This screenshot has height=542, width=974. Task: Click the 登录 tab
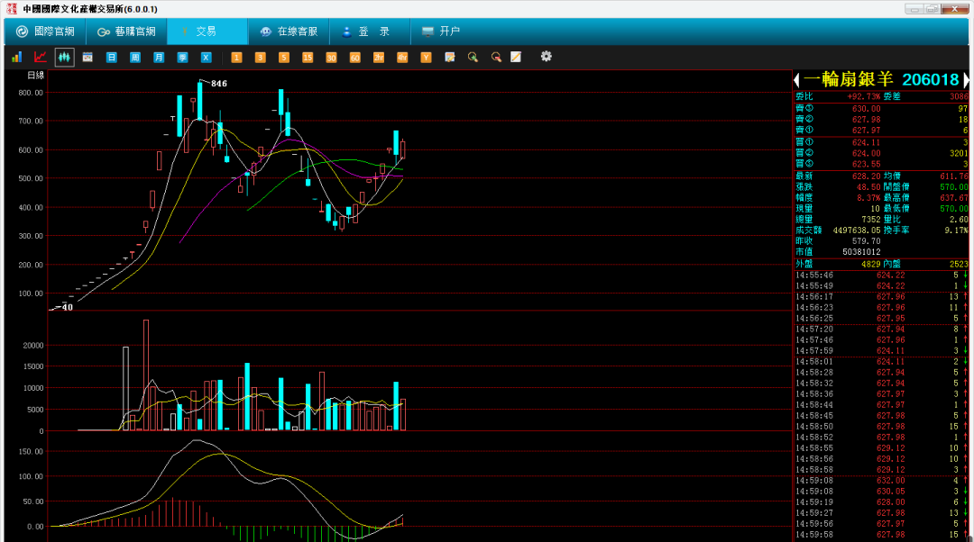click(369, 32)
